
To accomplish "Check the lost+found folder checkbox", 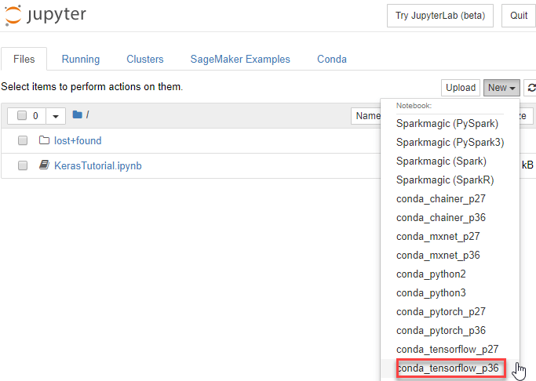I will (23, 141).
